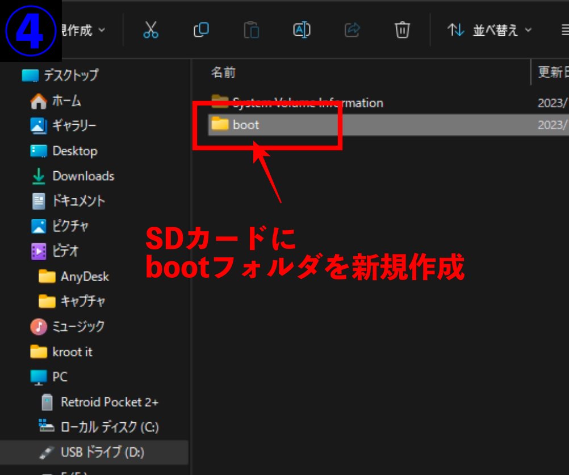Viewport: 569px width, 475px height.
Task: Select the kroot it folder
Action: [61, 351]
